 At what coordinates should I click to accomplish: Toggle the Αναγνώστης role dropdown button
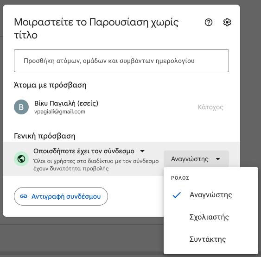pyautogui.click(x=196, y=159)
